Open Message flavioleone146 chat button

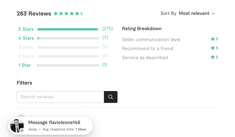point(50,126)
